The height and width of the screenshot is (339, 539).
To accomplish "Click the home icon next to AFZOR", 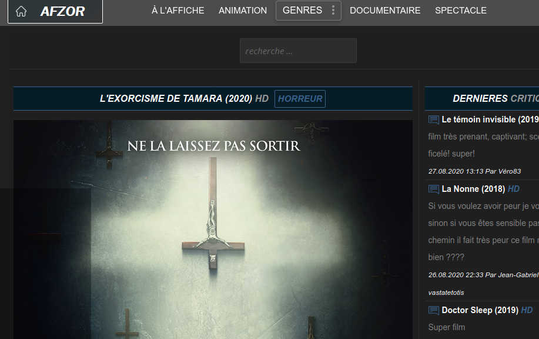I will 21,11.
